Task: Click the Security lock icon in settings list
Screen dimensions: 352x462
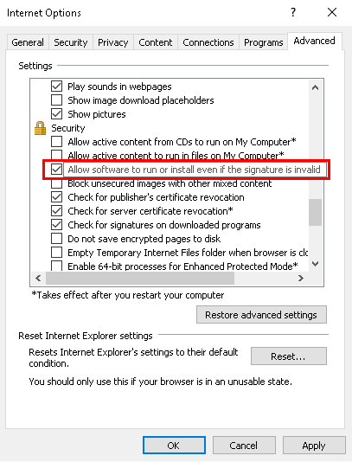Action: [x=40, y=128]
